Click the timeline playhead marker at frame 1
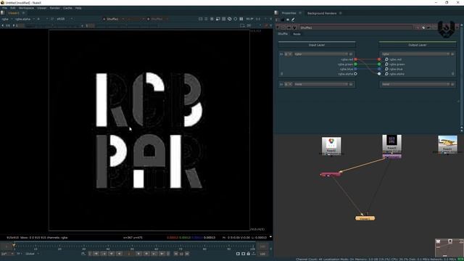Screen dimensions: 464x261 click(x=14, y=245)
